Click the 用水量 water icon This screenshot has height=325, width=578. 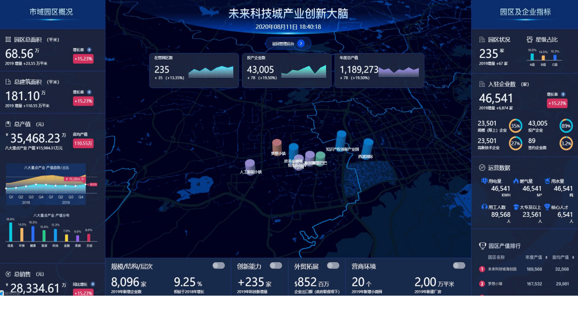[547, 181]
